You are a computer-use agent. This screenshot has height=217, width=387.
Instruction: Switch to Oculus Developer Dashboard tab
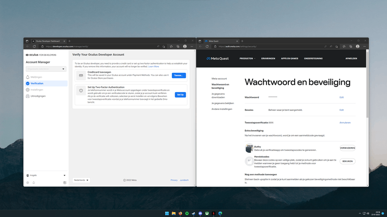click(49, 41)
